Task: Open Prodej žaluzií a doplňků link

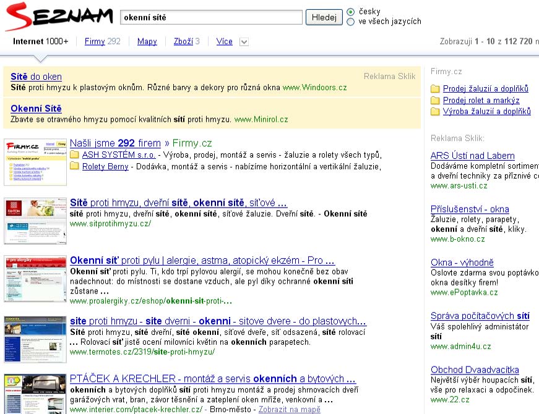Action: click(485, 88)
